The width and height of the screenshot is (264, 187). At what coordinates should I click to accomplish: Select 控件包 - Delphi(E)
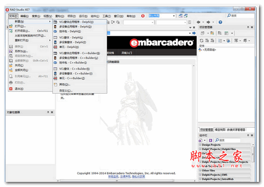(80, 31)
